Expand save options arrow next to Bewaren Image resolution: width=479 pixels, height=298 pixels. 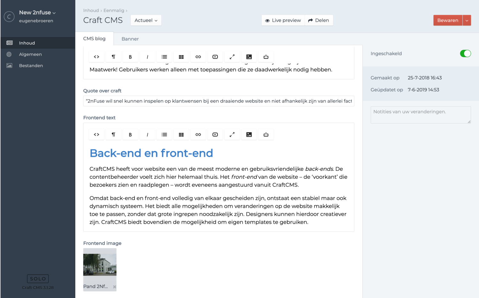pyautogui.click(x=467, y=20)
